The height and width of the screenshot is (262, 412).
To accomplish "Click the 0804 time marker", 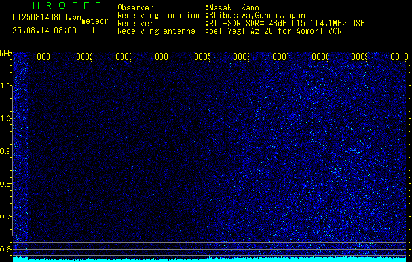I will click(162, 56).
